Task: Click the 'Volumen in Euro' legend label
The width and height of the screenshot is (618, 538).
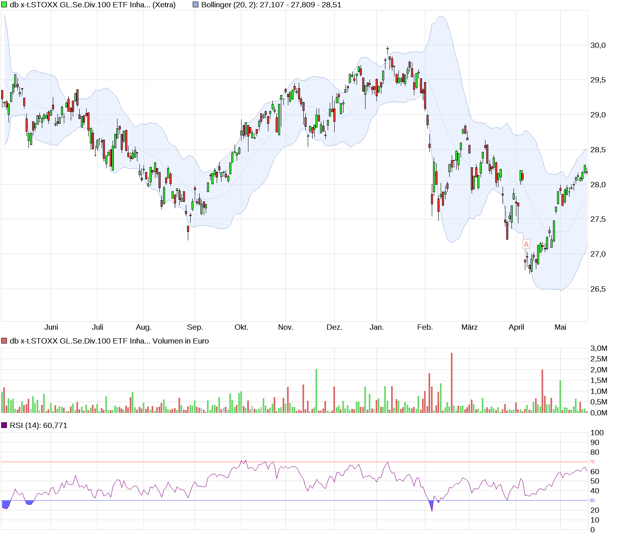Action: (x=181, y=341)
